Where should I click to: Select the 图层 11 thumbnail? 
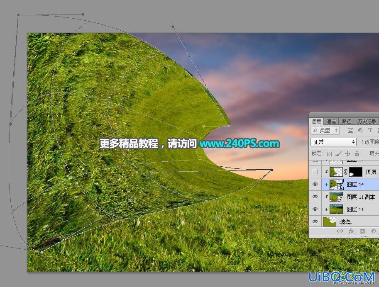pyautogui.click(x=336, y=209)
